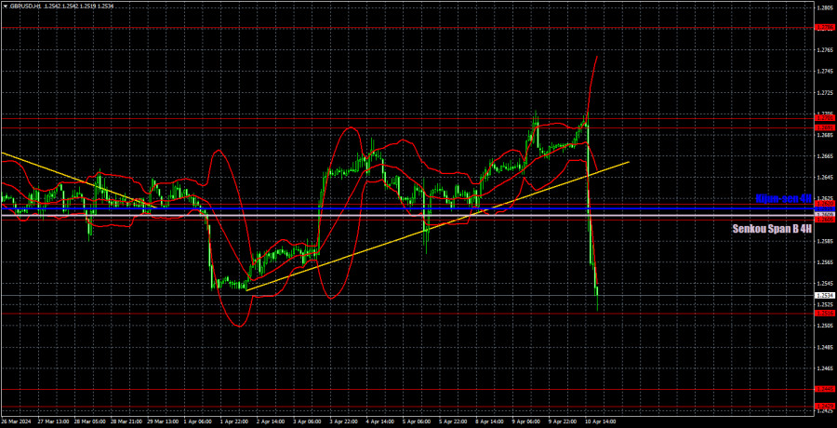837x428 pixels.
Task: Click the 4 Apr 14:00 time axis label
Action: tap(379, 421)
